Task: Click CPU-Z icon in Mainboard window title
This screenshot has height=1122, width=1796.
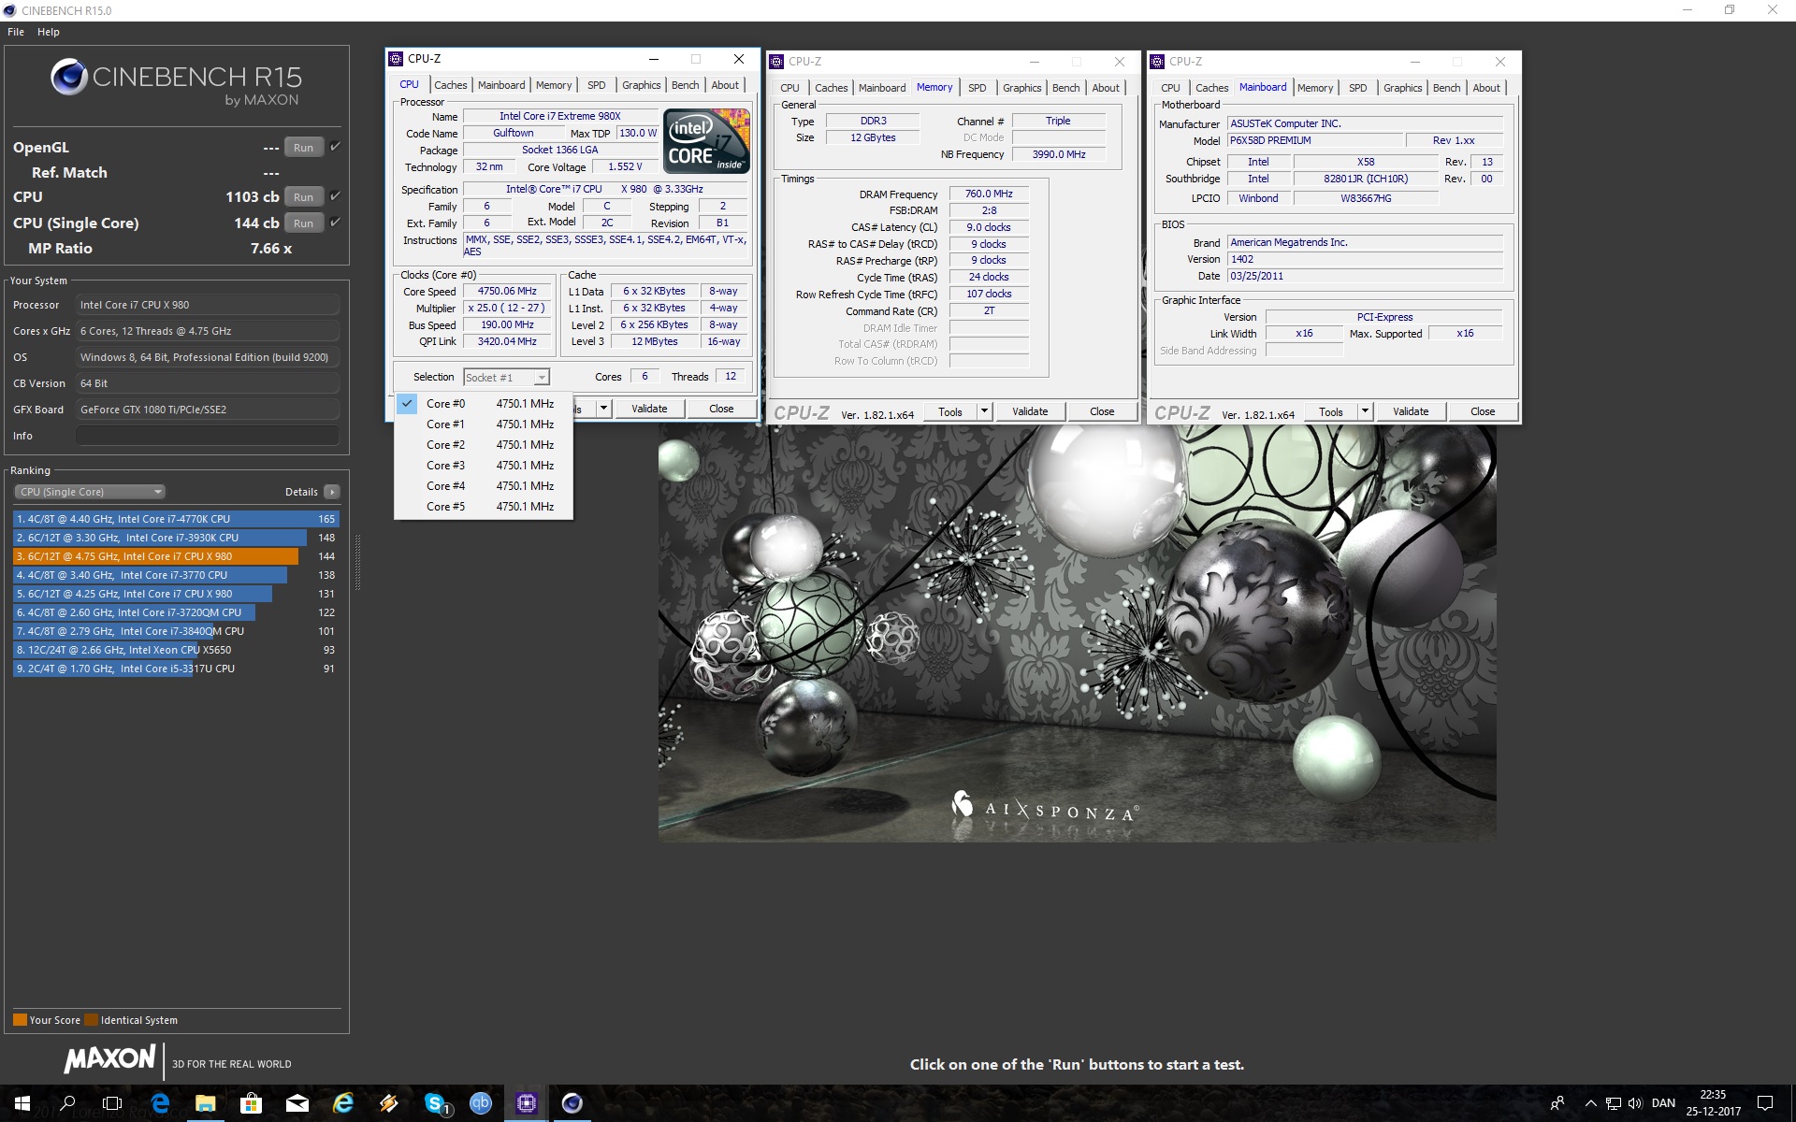Action: point(1157,62)
